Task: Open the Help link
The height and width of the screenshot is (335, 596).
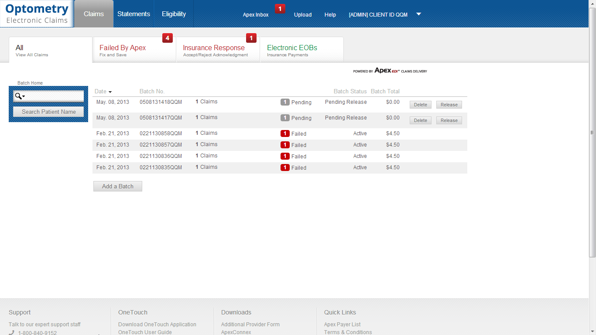Action: (x=330, y=15)
